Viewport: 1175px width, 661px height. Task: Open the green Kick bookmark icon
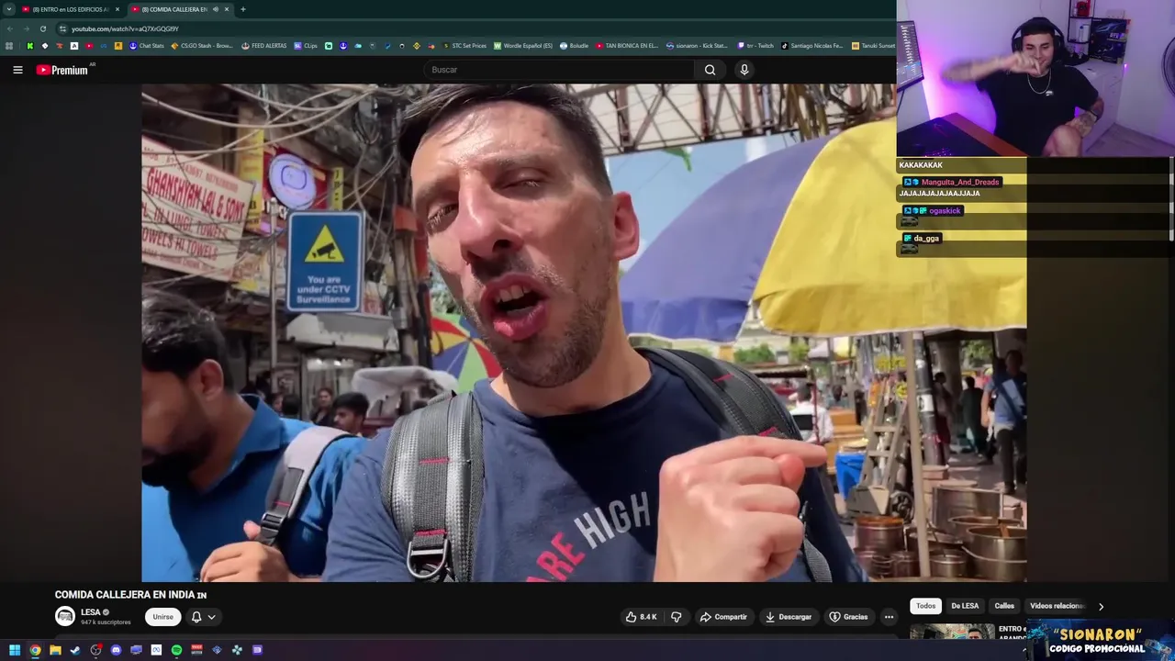29,46
